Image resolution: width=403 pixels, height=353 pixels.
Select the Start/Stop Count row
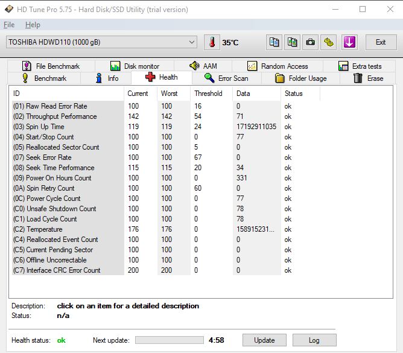point(166,137)
